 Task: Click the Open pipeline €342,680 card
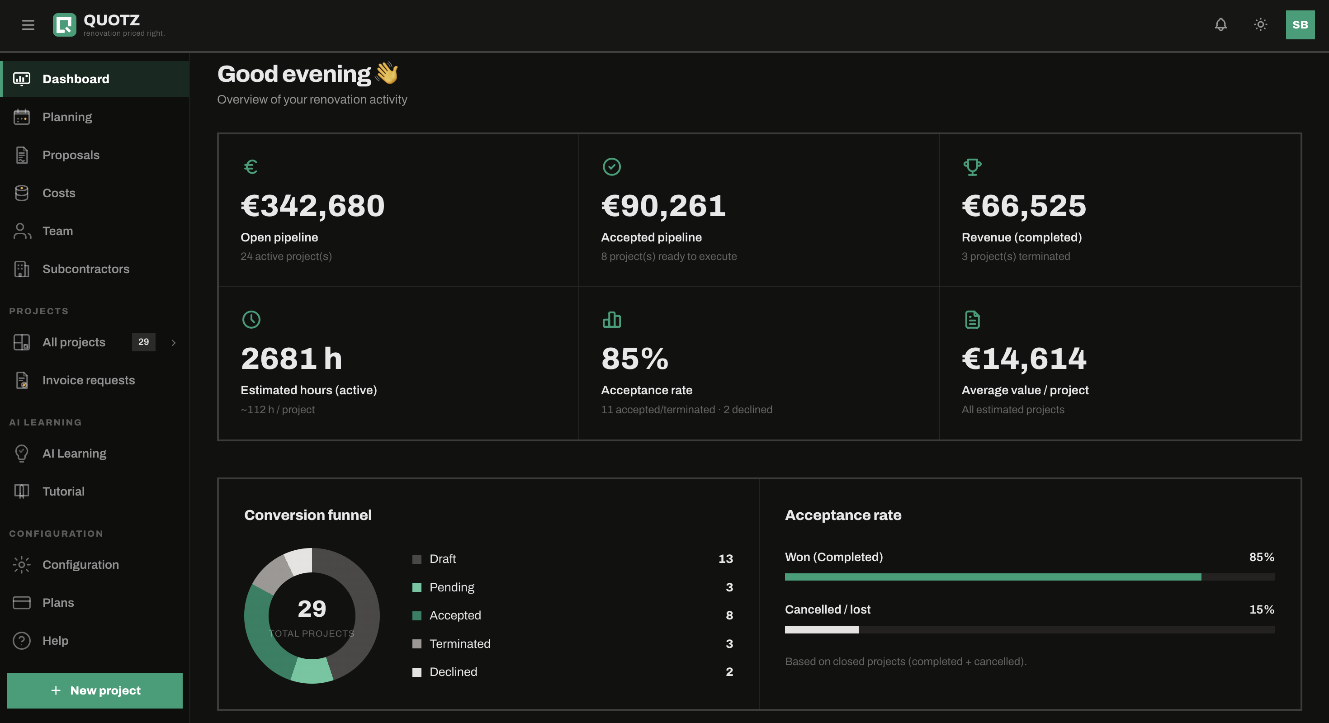(x=398, y=210)
